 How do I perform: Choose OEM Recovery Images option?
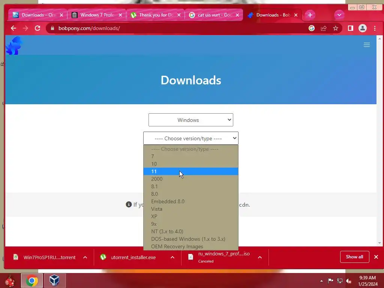pos(191,246)
